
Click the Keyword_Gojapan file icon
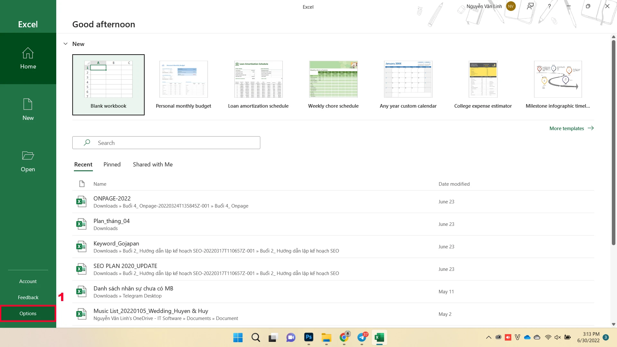tap(81, 246)
